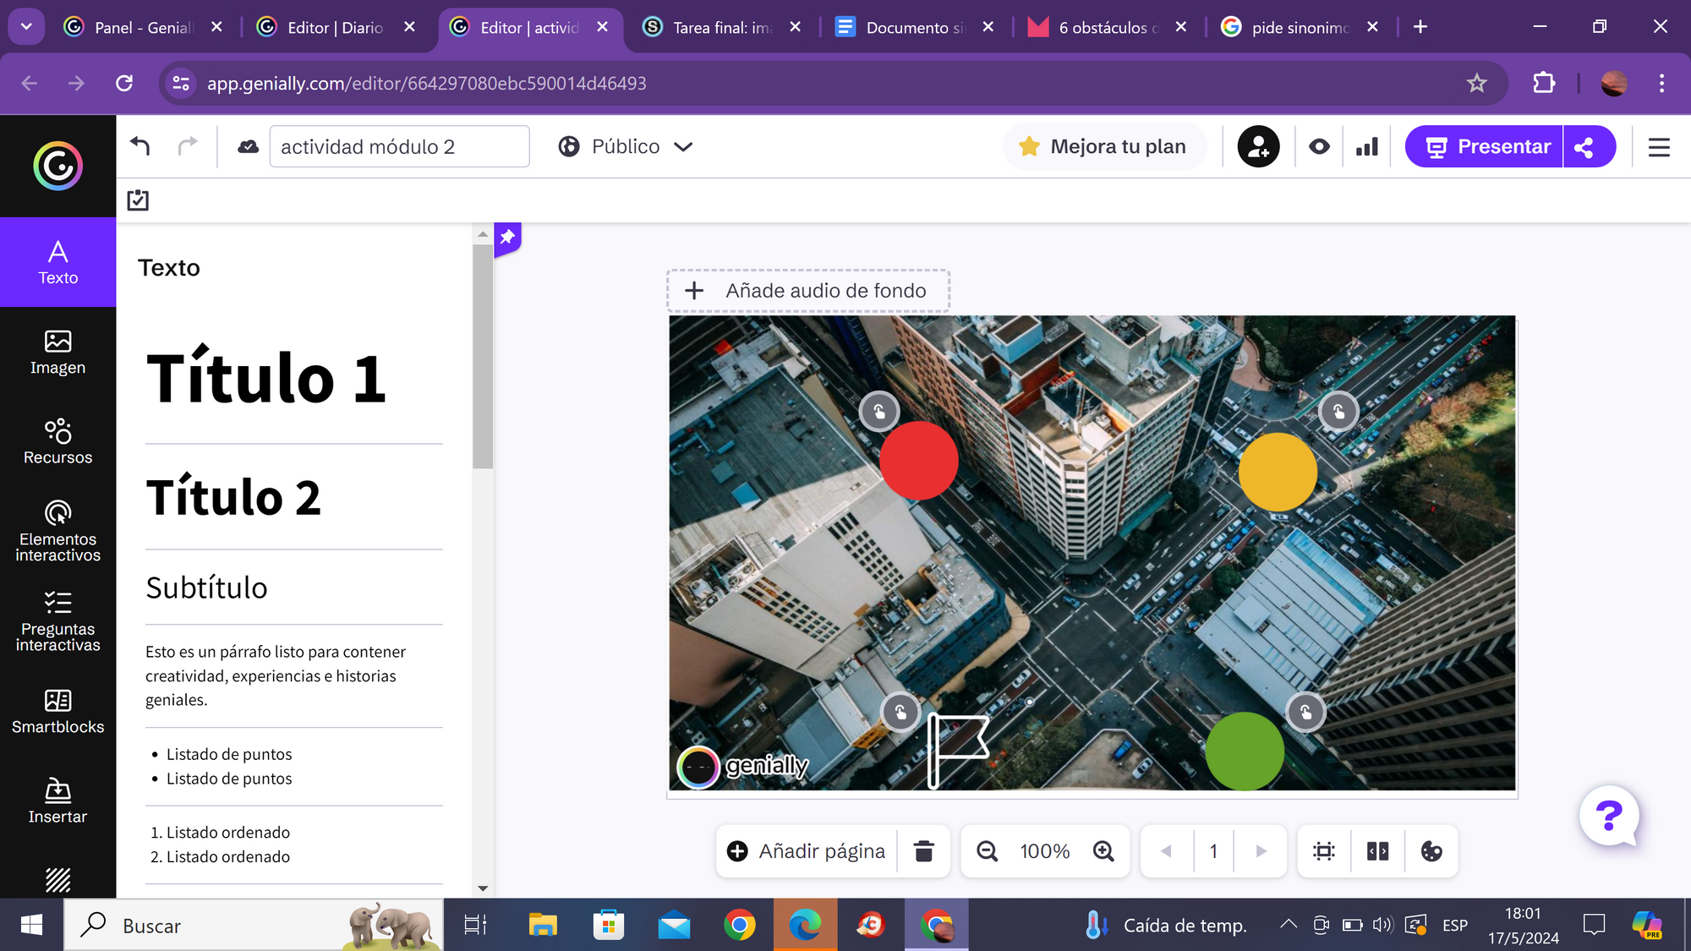The image size is (1691, 951).
Task: Open the browser tab search dropdown
Action: (x=26, y=27)
